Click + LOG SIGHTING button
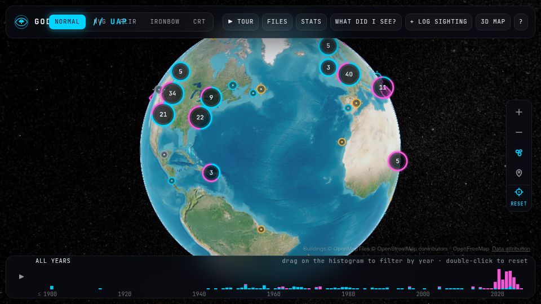 tap(438, 22)
